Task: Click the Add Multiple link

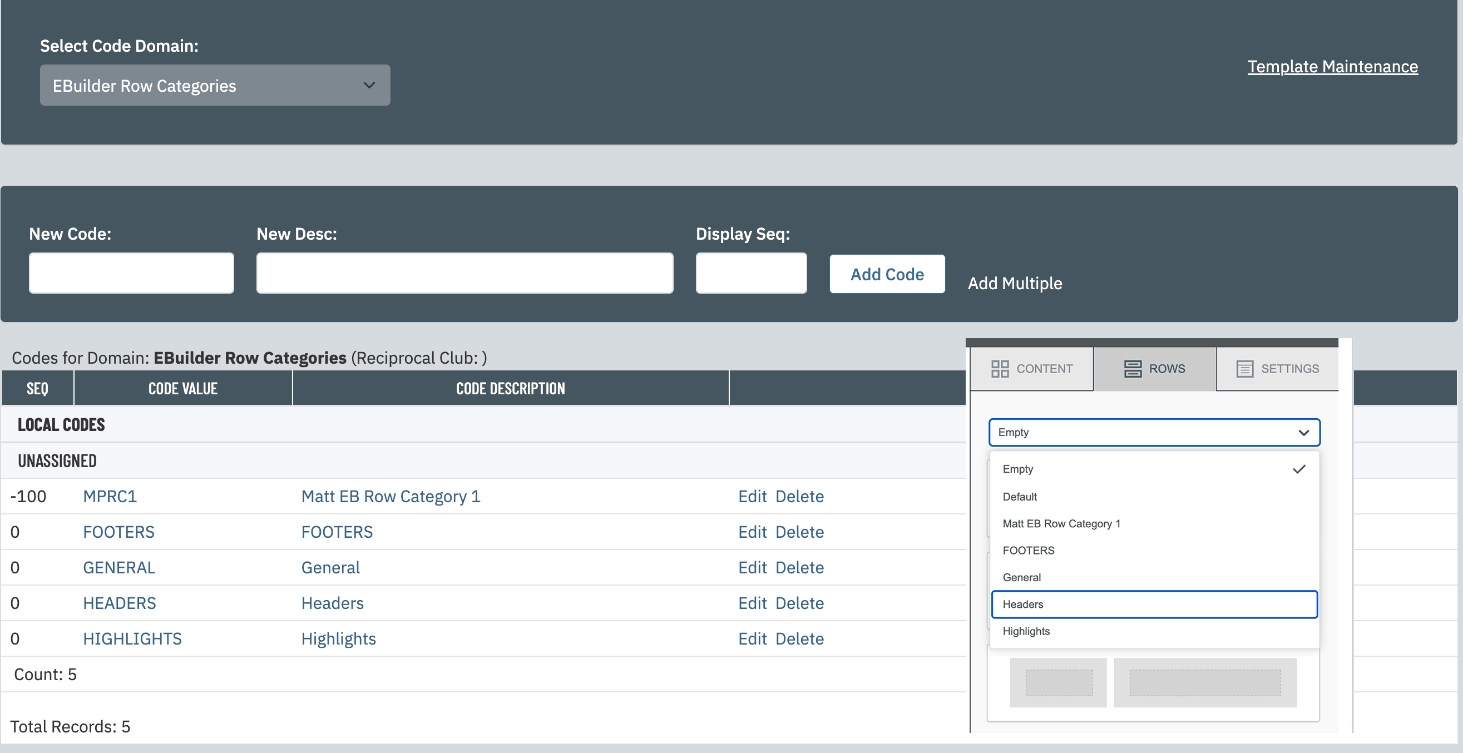Action: (1015, 283)
